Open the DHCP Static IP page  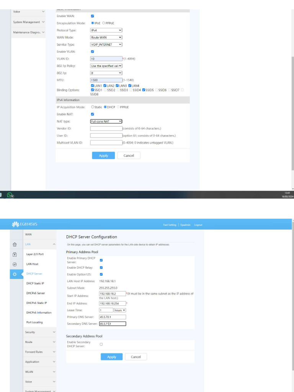35,283
